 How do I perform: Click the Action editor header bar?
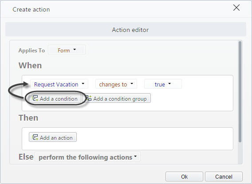click(x=126, y=29)
